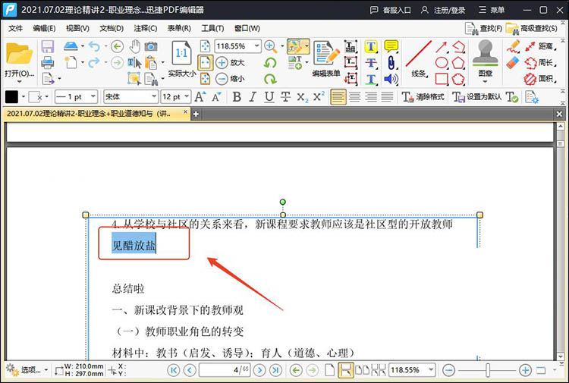This screenshot has height=383, width=569.
Task: Click 设置为默认 set as default button
Action: [477, 97]
